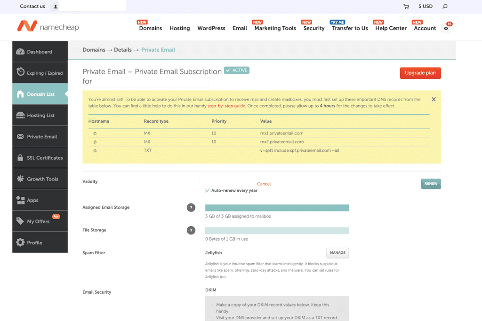
Task: Open the Marketing Tools top menu
Action: pos(275,28)
